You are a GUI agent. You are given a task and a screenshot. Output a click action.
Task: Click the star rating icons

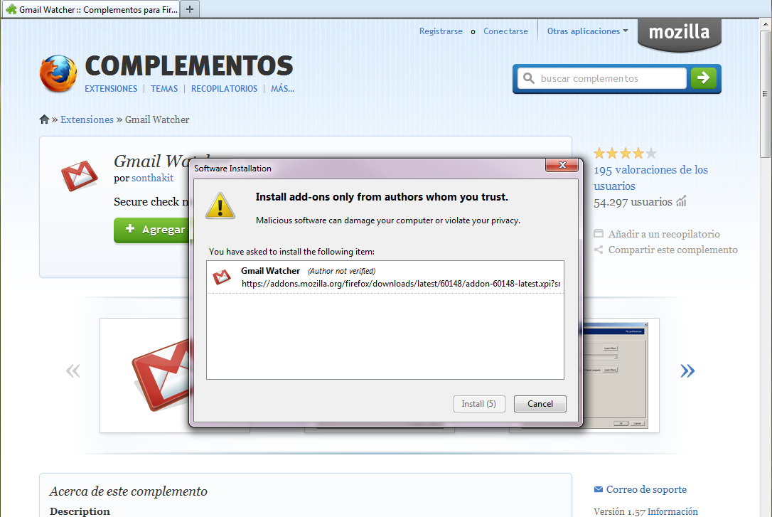625,153
